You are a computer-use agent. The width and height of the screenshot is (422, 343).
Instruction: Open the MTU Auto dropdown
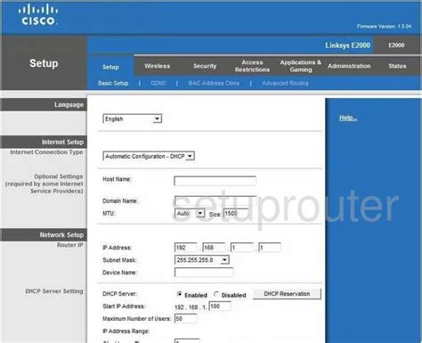coord(190,213)
